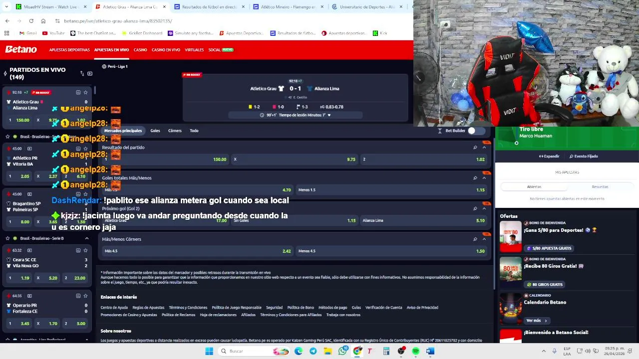Click the live stream filter icon in sidebar header
639x359 pixels.
[90, 73]
